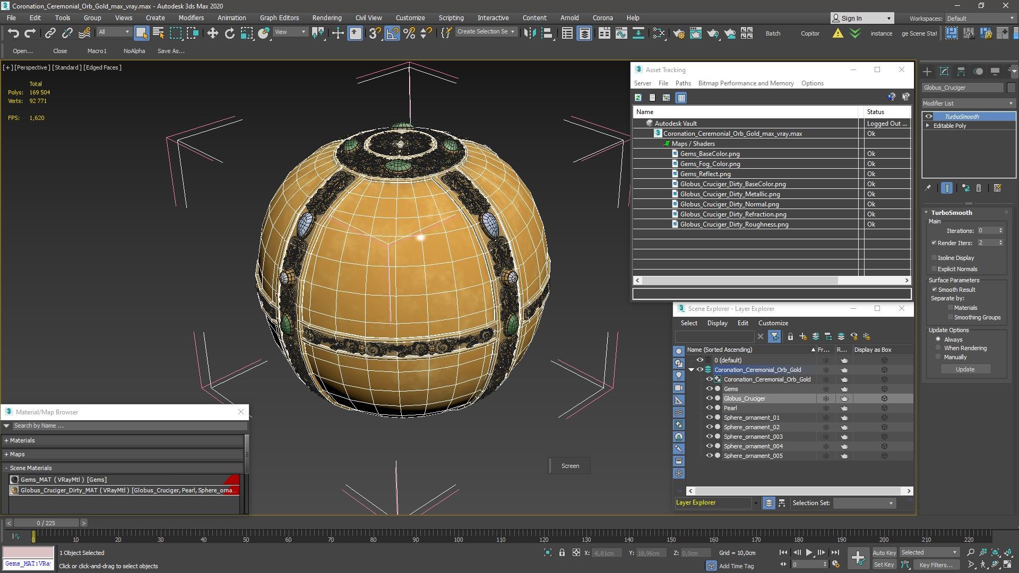Viewport: 1019px width, 573px height.
Task: Open the Selection Set dropdown
Action: coord(865,503)
